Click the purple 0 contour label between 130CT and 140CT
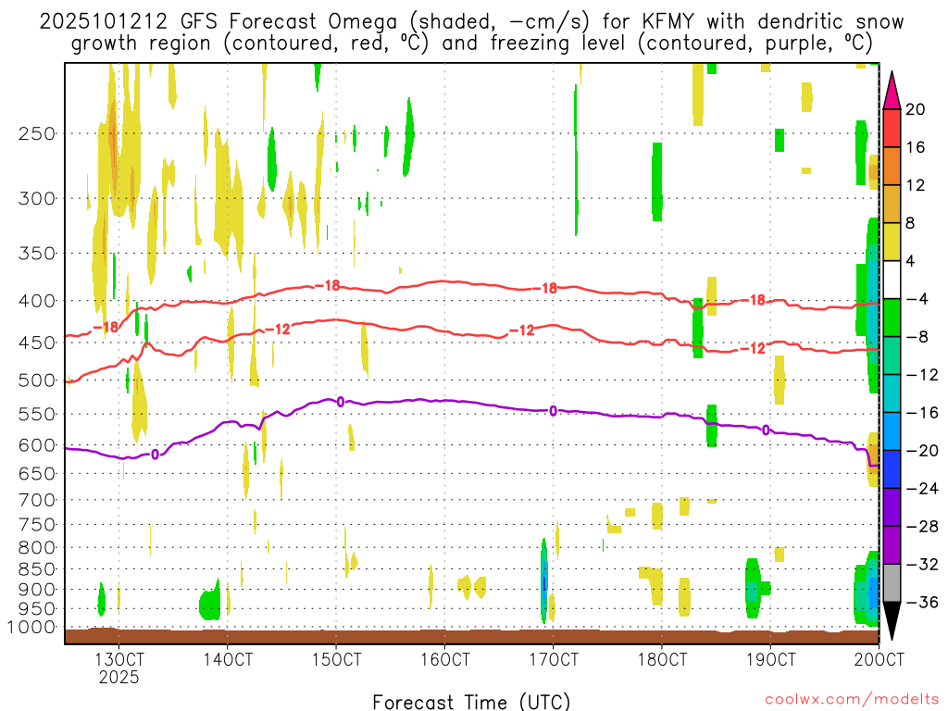This screenshot has height=711, width=948. pos(156,454)
